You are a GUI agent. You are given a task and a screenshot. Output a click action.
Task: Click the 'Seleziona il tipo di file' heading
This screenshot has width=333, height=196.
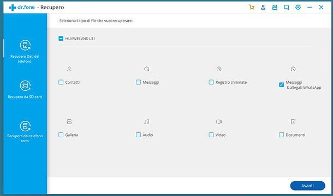click(x=96, y=21)
